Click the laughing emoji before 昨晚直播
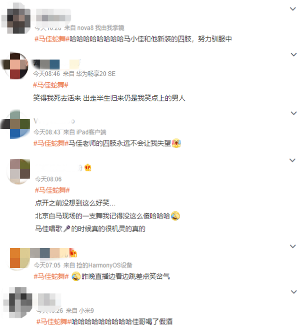 (76, 276)
